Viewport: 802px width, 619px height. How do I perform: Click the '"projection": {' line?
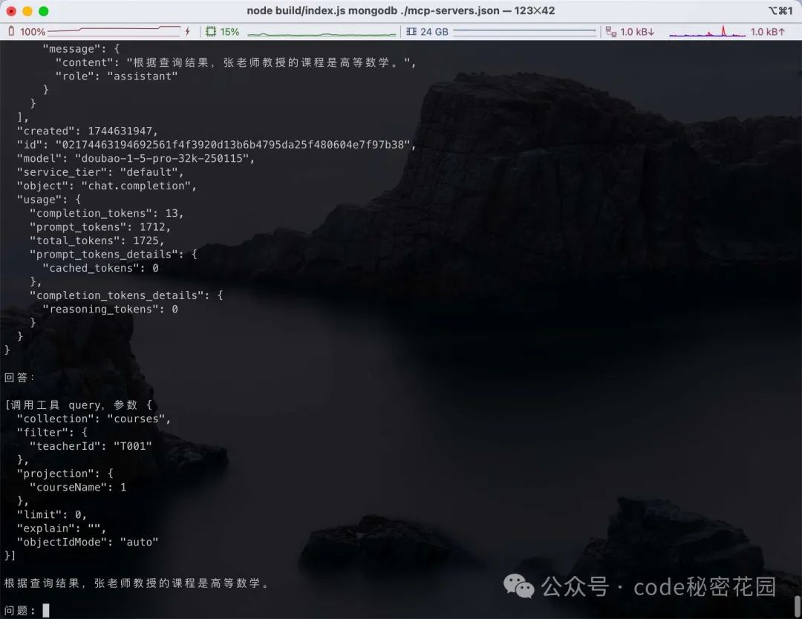[x=65, y=474]
